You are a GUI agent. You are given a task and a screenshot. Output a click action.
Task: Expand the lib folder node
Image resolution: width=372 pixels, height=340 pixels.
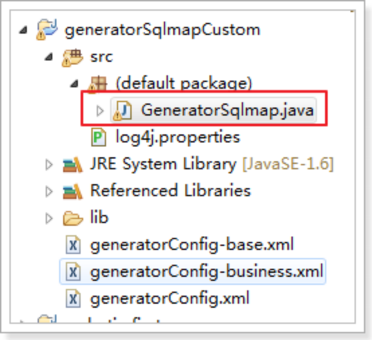[49, 218]
